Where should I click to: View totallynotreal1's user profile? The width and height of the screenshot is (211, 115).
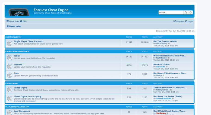tap(163, 90)
